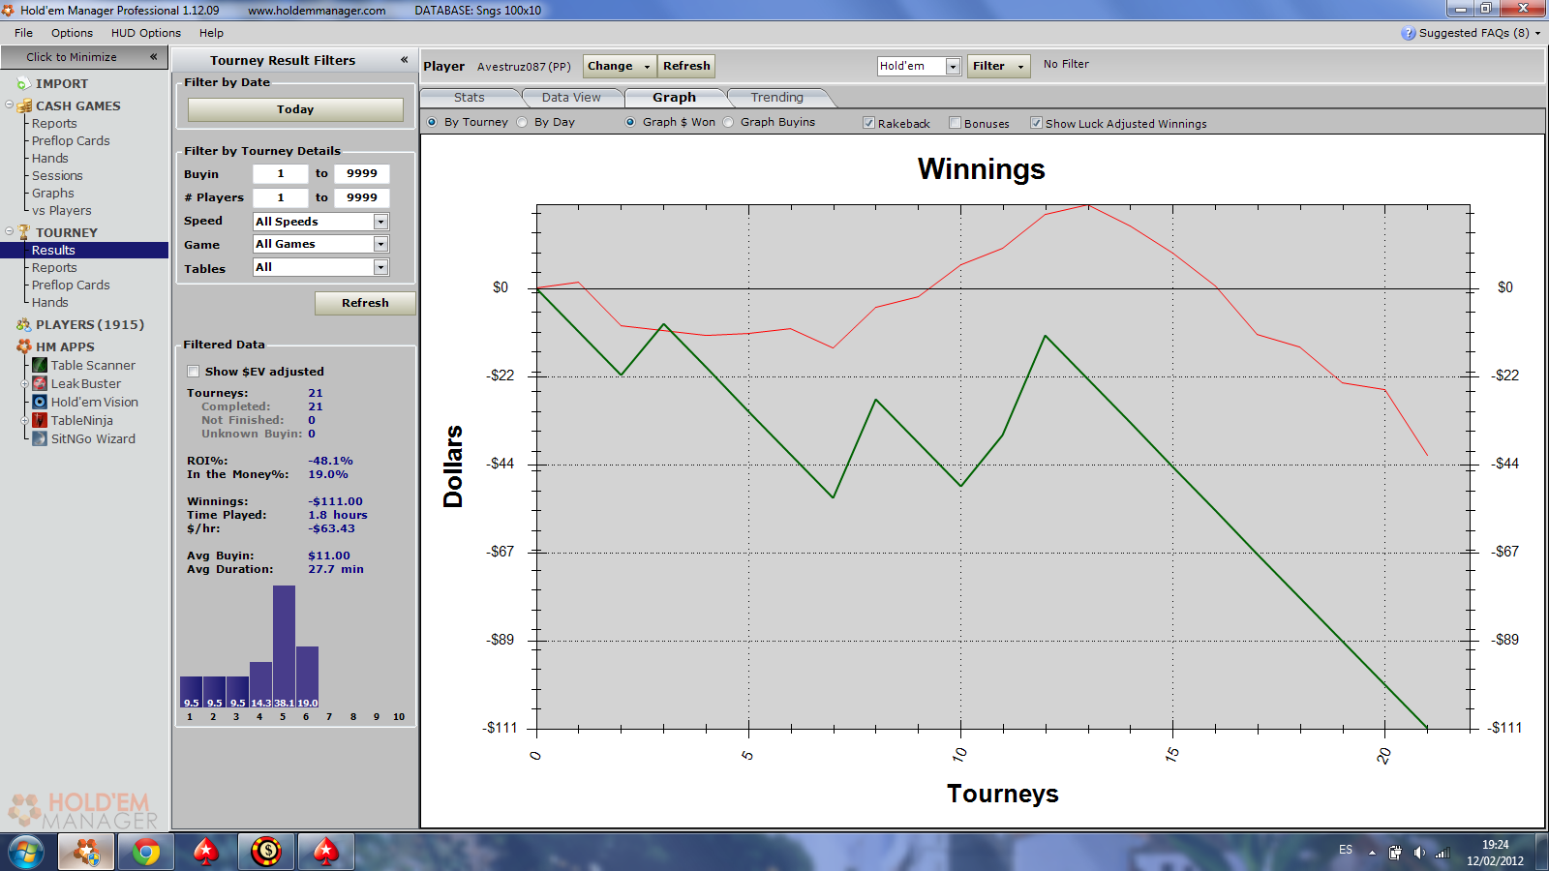
Task: Show hidden system tray icons
Action: (1372, 853)
